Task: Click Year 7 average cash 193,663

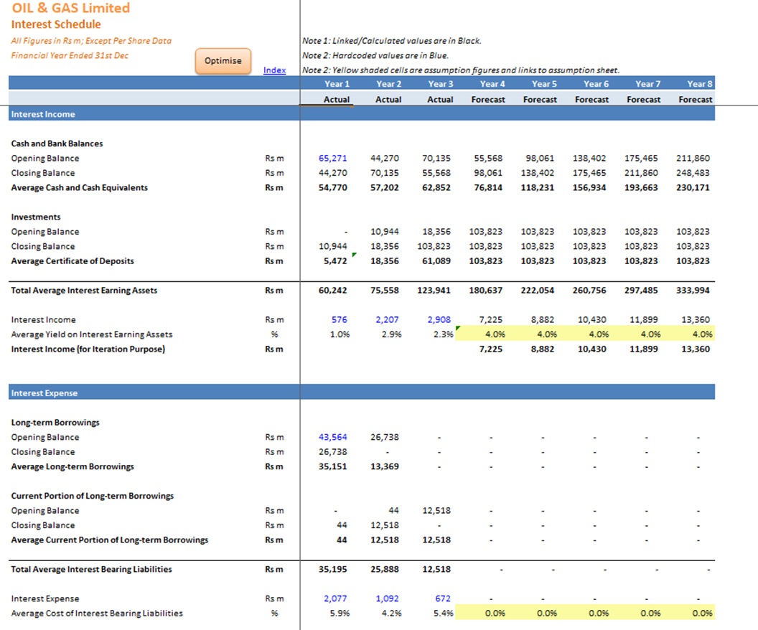Action: coord(641,187)
